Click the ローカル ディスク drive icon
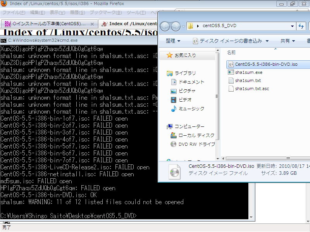Image resolution: width=310 pixels, height=232 pixels. (173, 135)
